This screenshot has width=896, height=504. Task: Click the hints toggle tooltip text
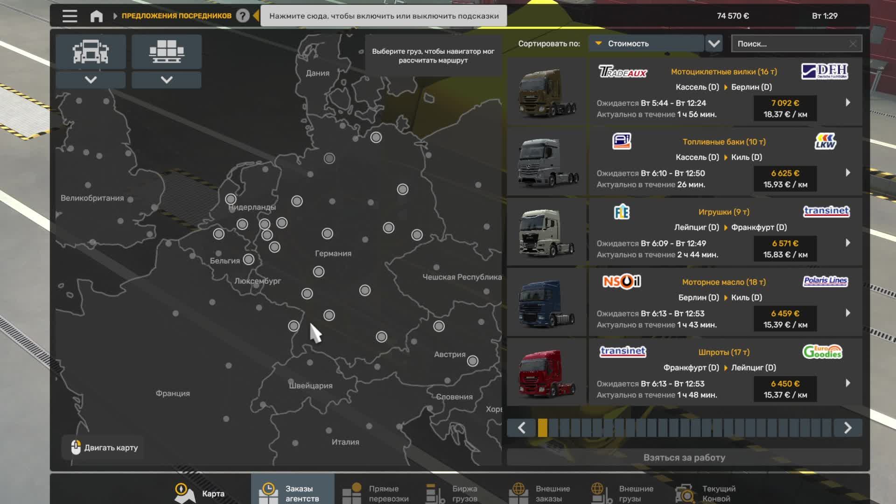tap(384, 16)
